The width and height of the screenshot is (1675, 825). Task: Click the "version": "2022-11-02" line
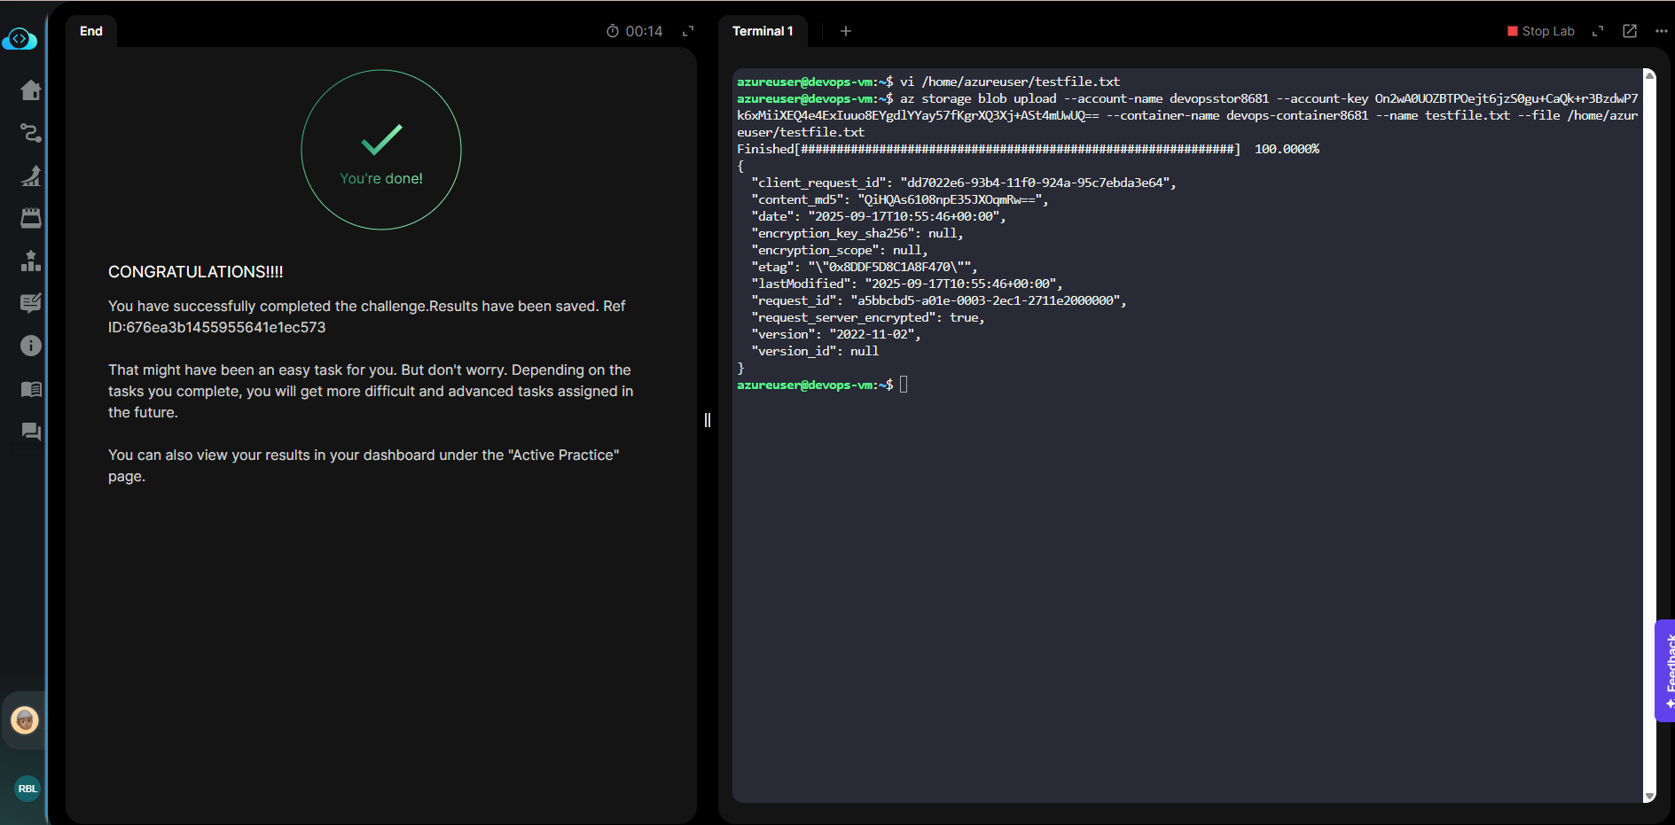tap(835, 334)
